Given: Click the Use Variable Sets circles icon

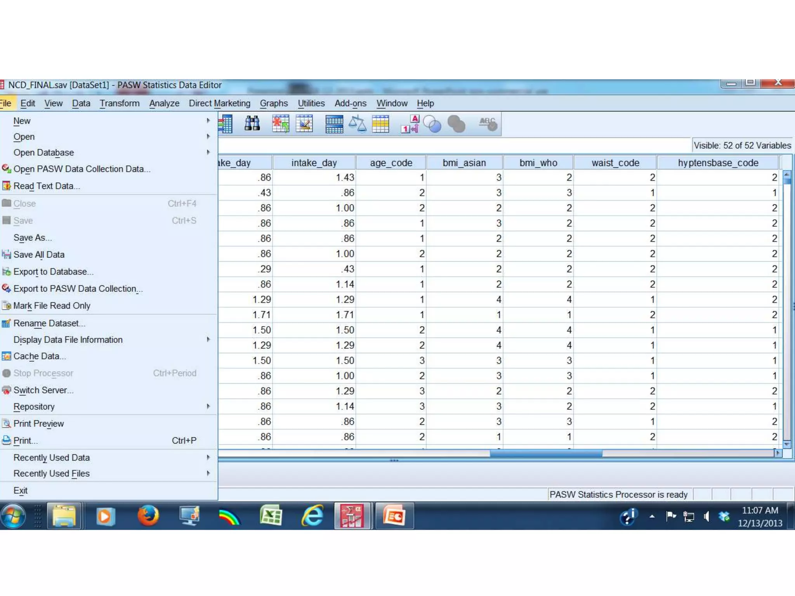Looking at the screenshot, I should point(432,124).
